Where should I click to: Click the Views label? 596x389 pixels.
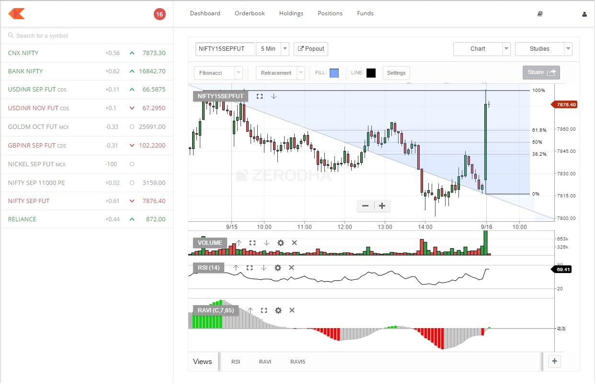tap(202, 362)
